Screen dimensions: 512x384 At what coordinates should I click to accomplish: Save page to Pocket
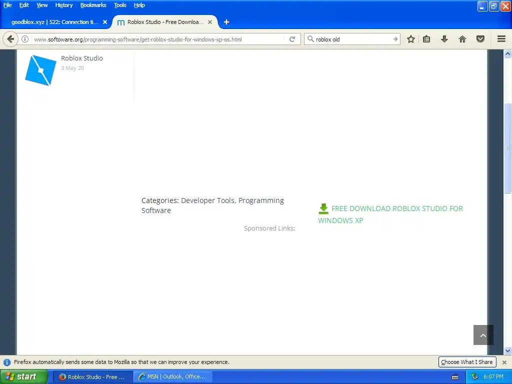pyautogui.click(x=480, y=39)
